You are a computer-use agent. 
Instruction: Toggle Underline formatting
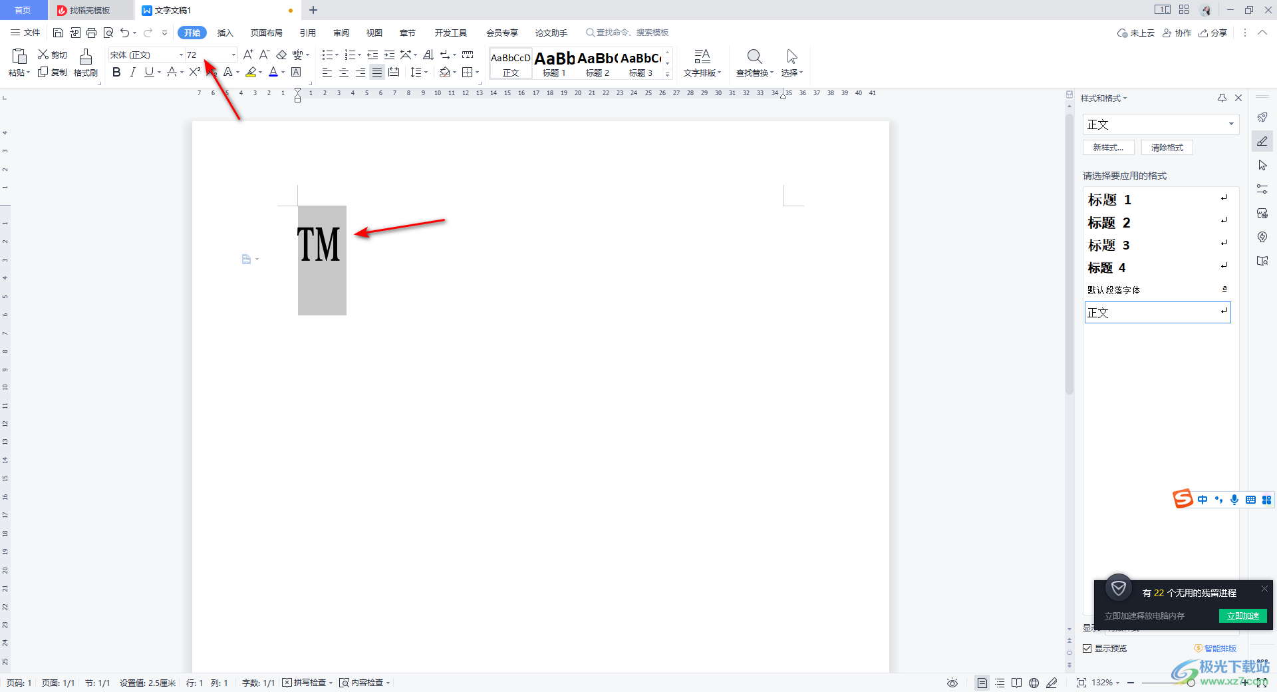point(149,72)
